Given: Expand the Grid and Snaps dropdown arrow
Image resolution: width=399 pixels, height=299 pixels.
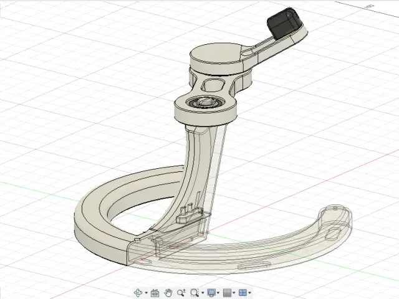Looking at the screenshot, I should [234, 293].
